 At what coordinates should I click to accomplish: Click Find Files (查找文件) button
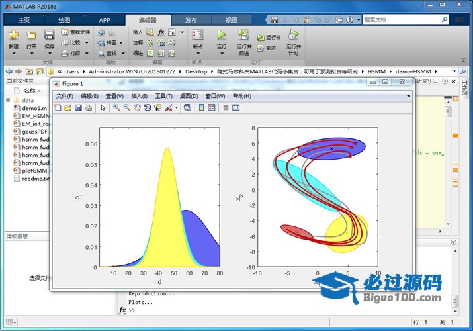[75, 32]
